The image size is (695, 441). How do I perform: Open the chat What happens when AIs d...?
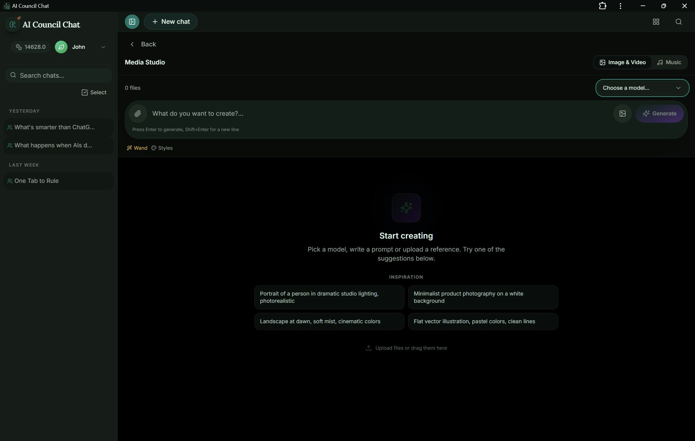point(59,145)
